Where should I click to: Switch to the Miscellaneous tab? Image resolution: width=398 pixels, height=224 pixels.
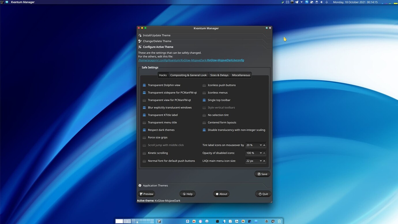[241, 75]
